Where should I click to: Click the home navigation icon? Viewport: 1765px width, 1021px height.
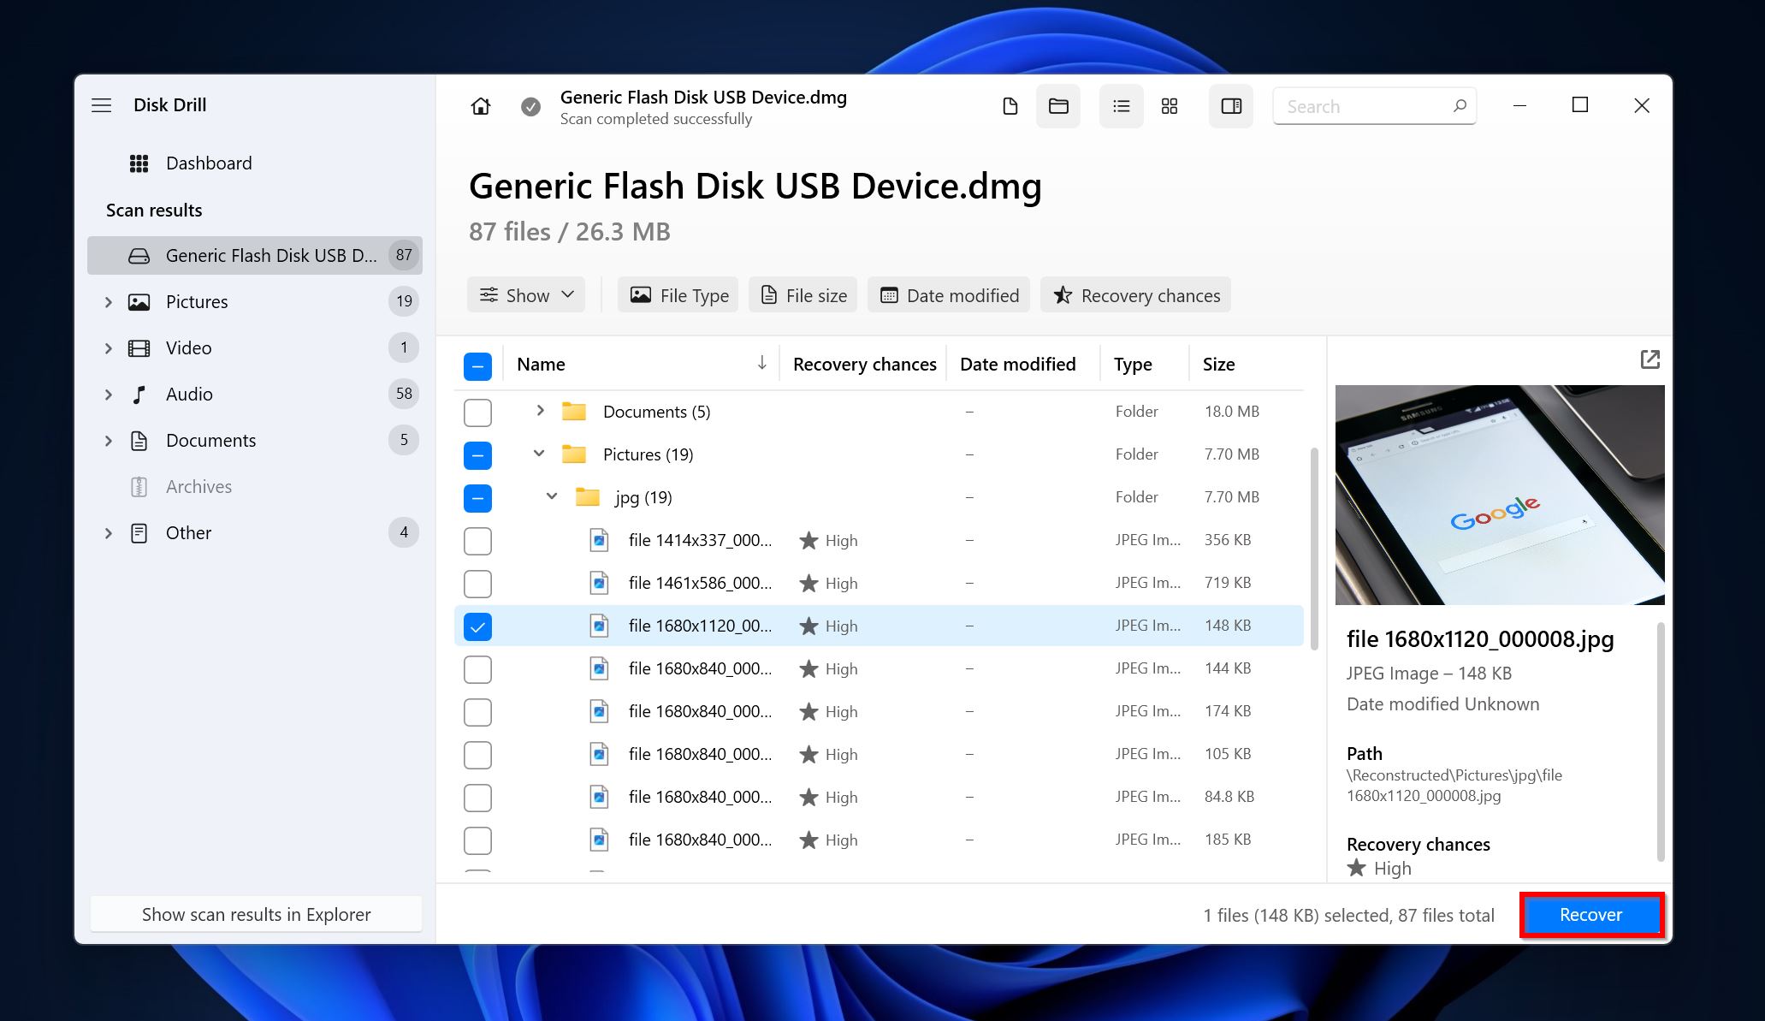pos(481,106)
